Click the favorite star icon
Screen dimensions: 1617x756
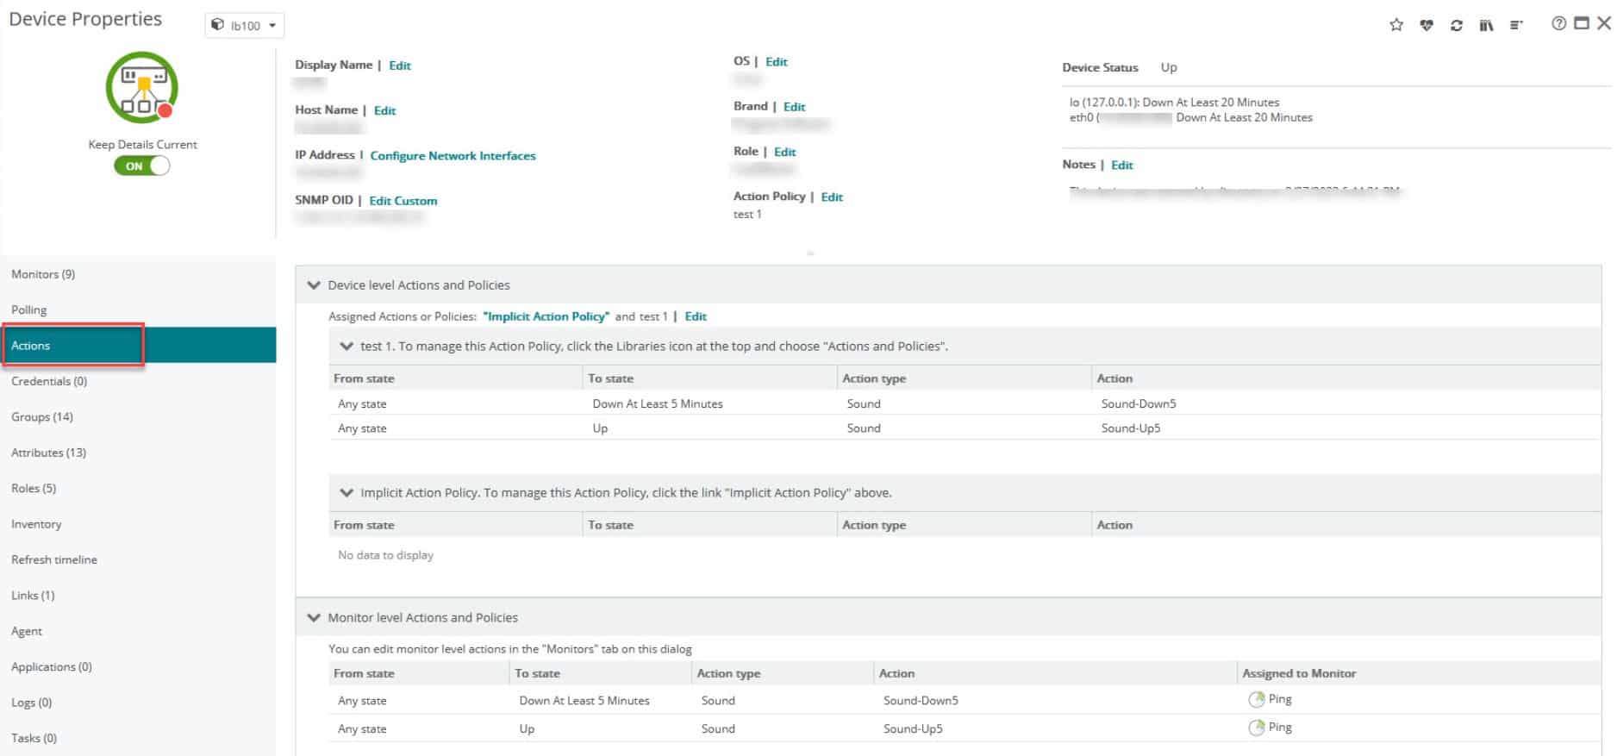click(1396, 25)
